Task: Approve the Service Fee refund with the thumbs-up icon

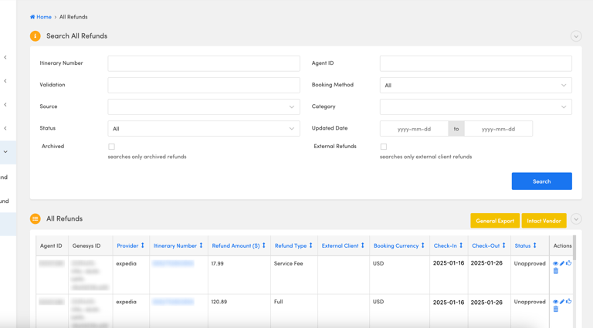Action: [x=569, y=263]
